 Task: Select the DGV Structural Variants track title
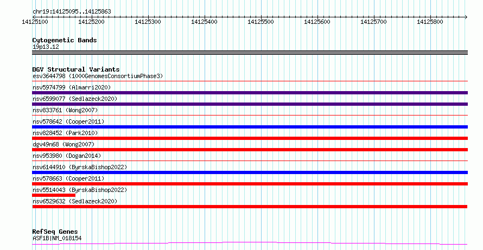76,69
